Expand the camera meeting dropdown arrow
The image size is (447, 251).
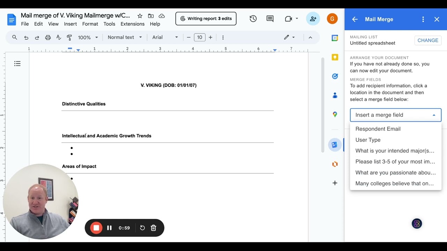(297, 19)
